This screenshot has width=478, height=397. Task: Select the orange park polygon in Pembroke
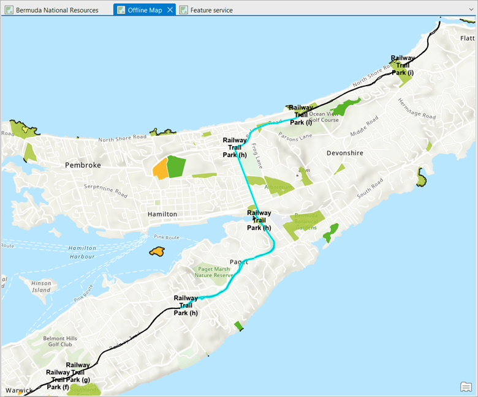click(x=160, y=169)
